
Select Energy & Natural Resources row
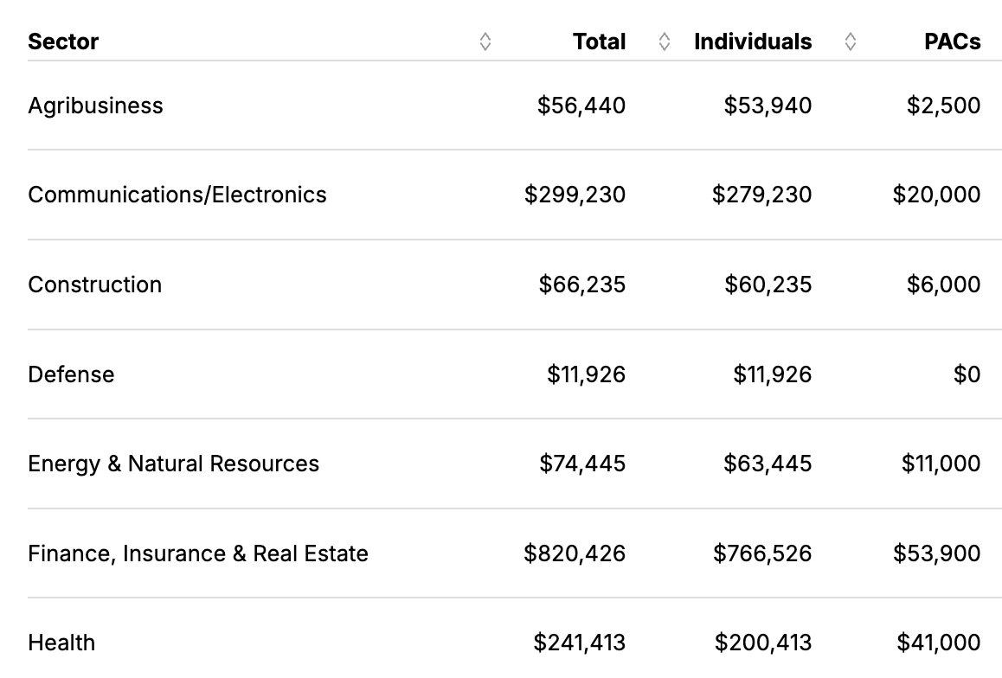click(x=173, y=464)
